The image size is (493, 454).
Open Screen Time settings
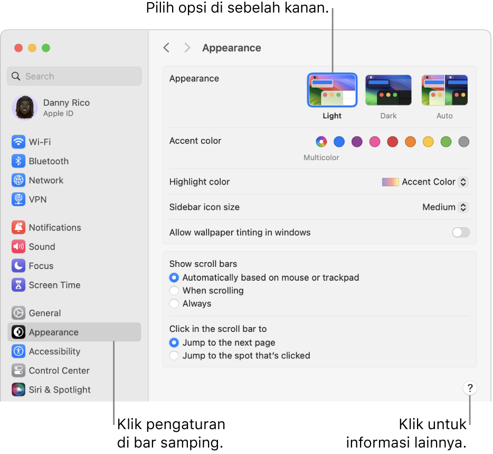[x=52, y=285]
